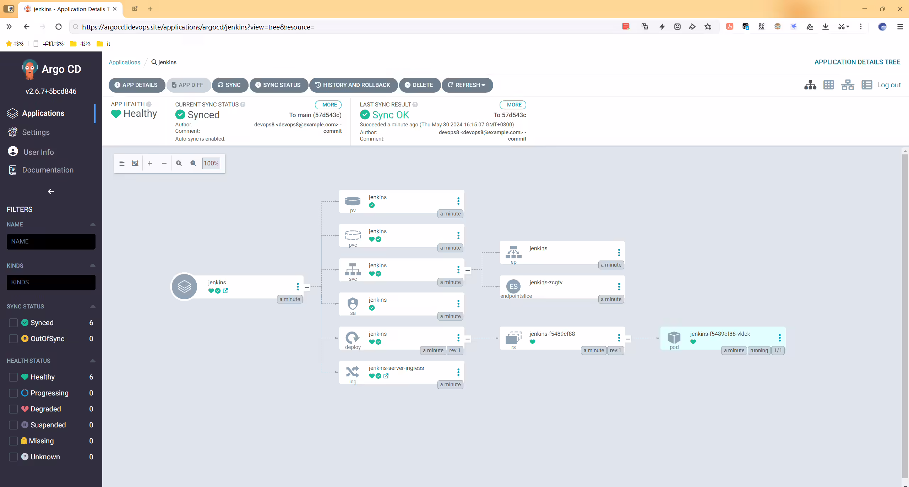Enable the Degraded health filter

[x=13, y=409]
